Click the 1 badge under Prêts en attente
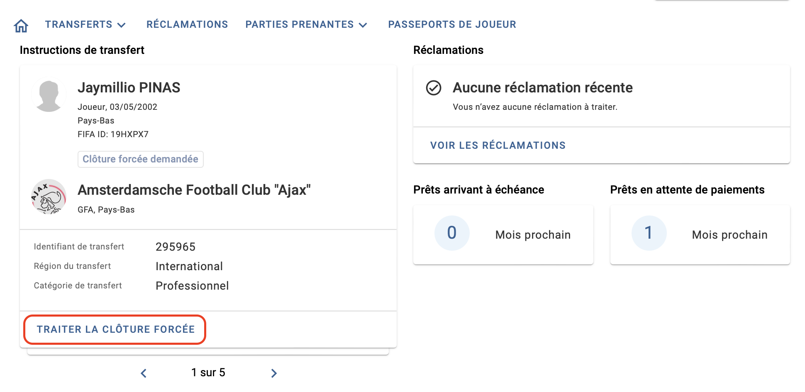The height and width of the screenshot is (392, 805). pyautogui.click(x=649, y=233)
